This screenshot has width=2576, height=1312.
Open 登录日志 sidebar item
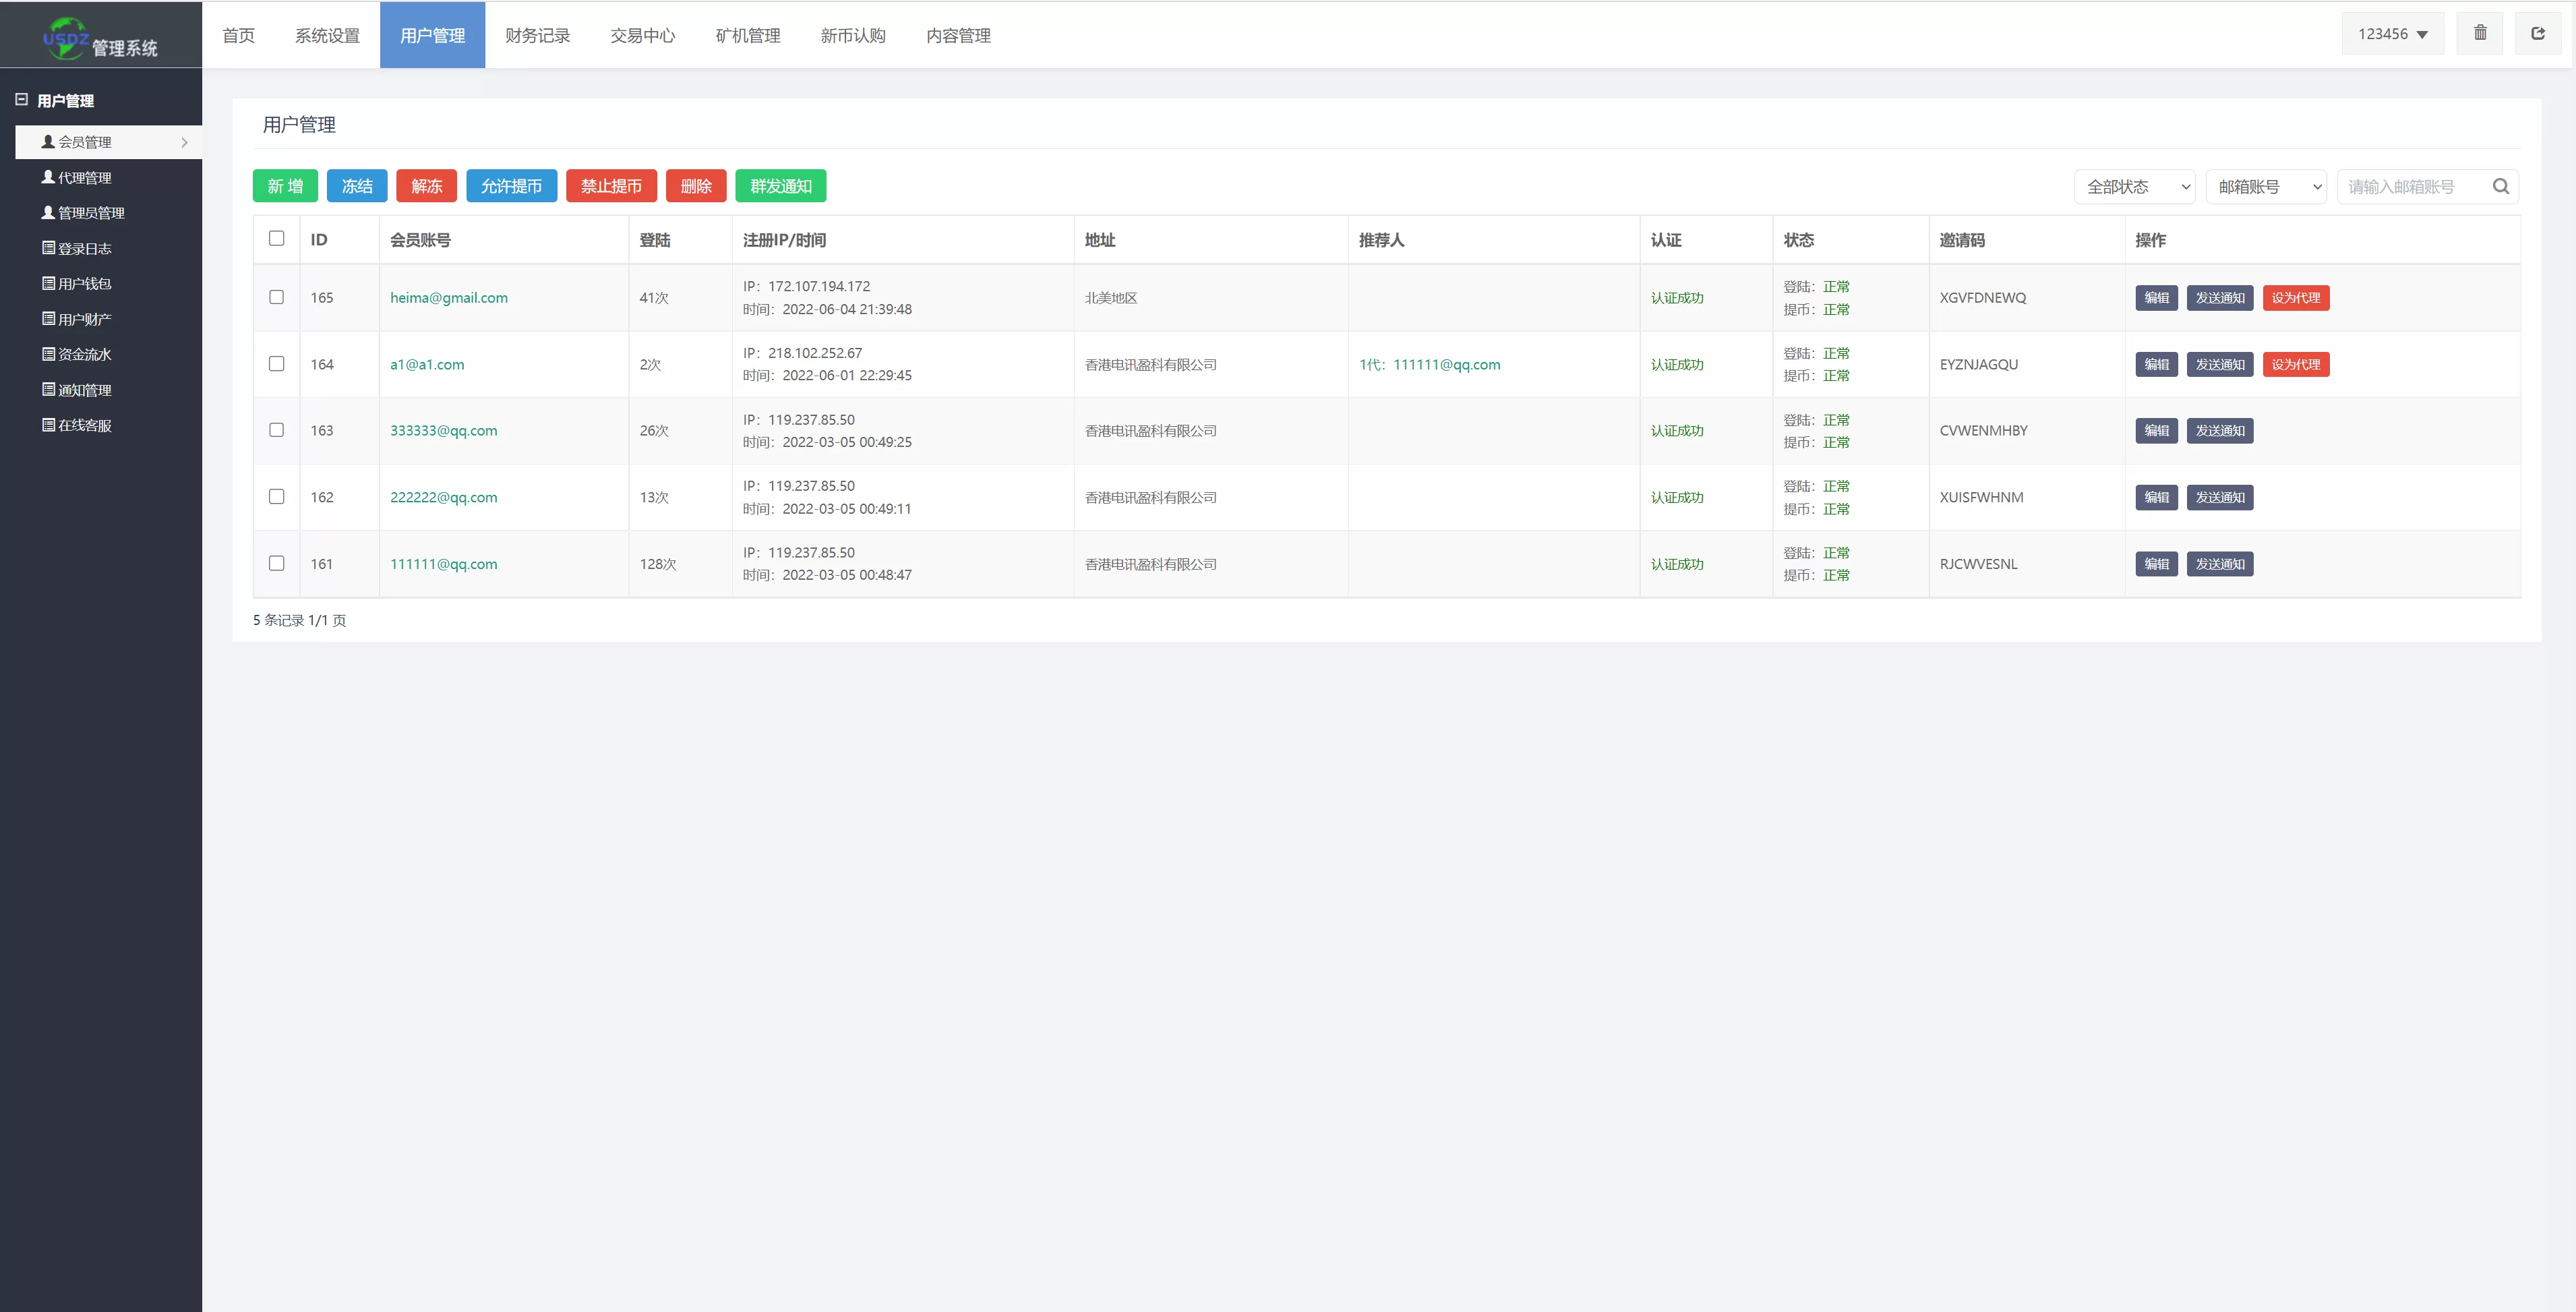(84, 248)
